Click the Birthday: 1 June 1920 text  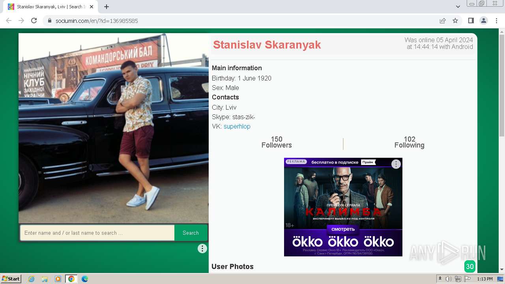241,78
